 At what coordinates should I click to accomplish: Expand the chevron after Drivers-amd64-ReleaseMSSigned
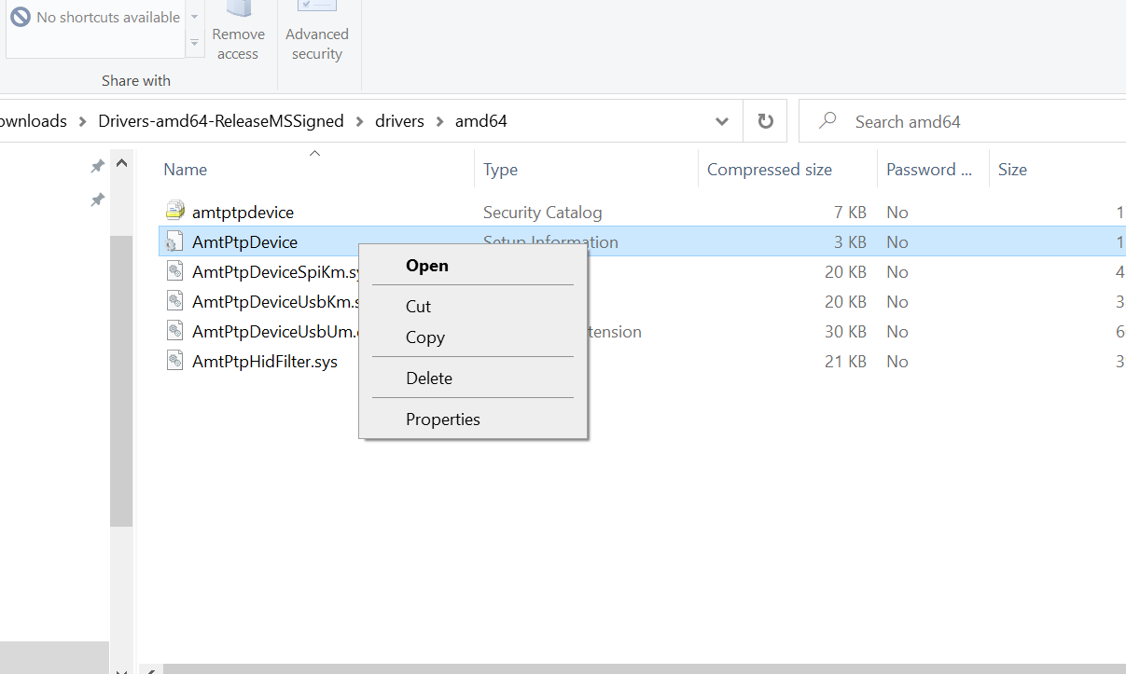[x=360, y=121]
